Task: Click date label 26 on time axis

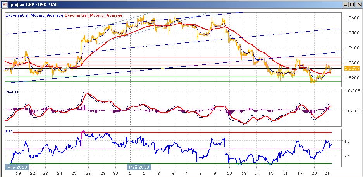Action: [88, 173]
